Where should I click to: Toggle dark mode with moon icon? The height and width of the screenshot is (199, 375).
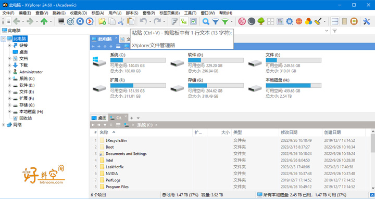click(x=252, y=21)
